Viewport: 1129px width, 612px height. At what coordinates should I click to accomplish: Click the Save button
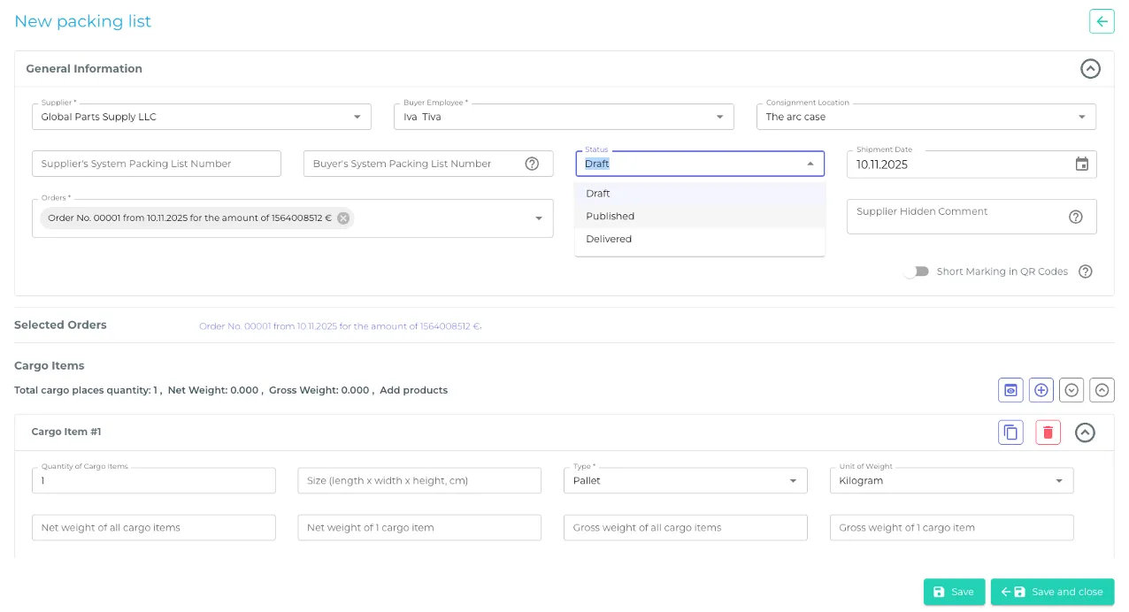click(954, 592)
